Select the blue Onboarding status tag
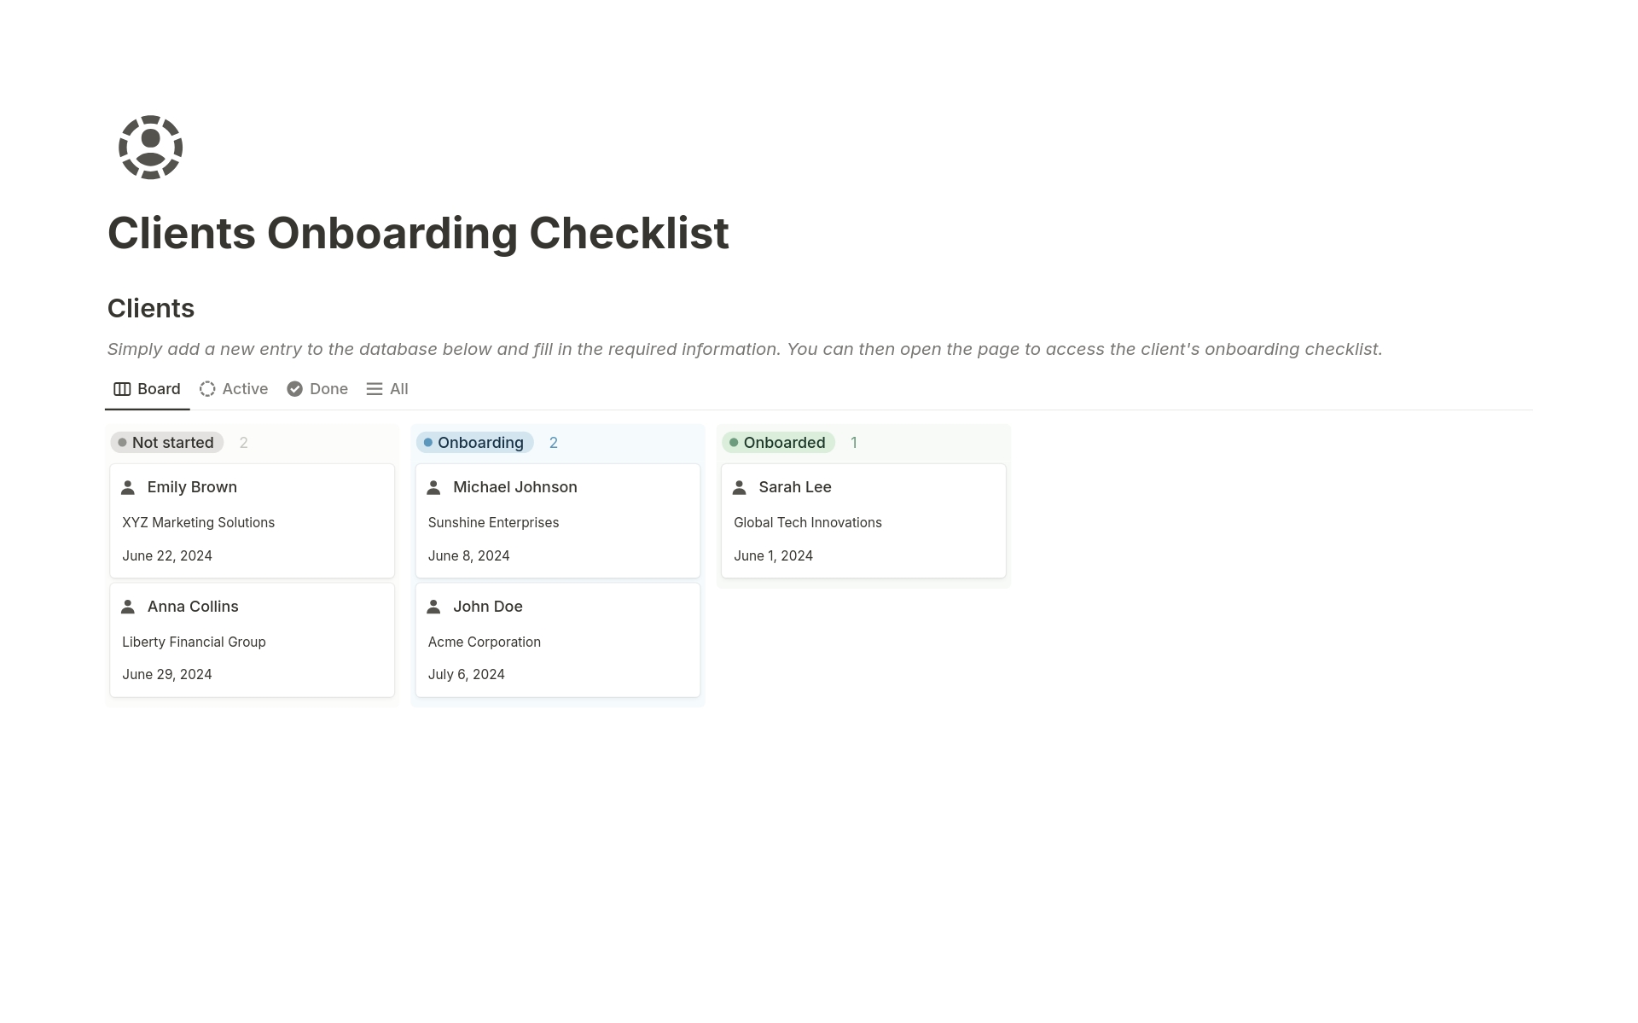The width and height of the screenshot is (1638, 1023). tap(474, 443)
